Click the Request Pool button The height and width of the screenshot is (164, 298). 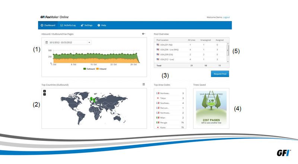[220, 74]
